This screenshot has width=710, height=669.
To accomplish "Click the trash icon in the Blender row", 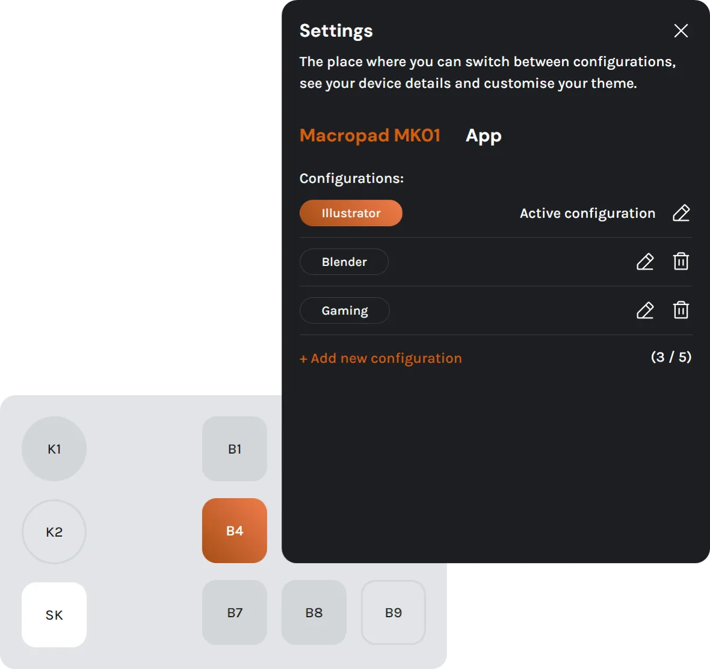I will [x=681, y=262].
